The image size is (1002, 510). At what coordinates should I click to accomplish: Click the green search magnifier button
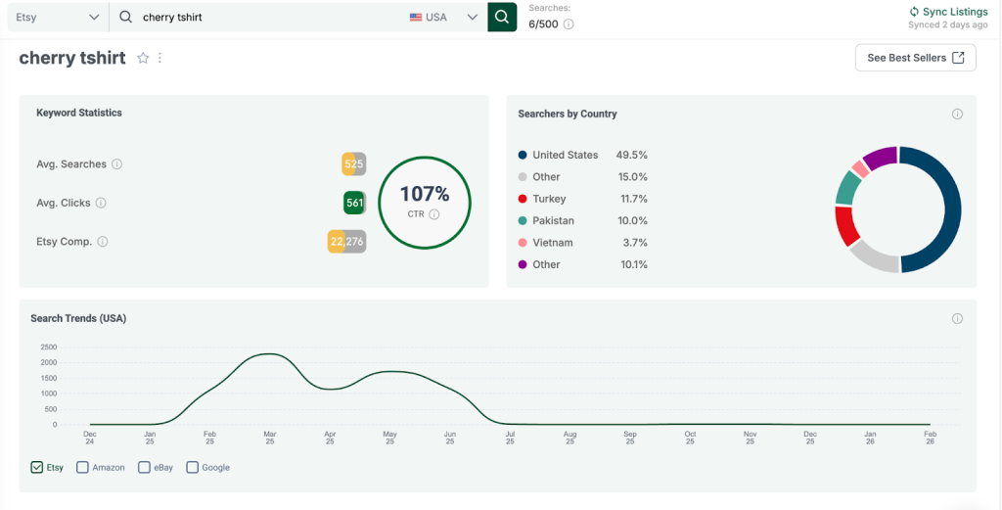(x=502, y=17)
